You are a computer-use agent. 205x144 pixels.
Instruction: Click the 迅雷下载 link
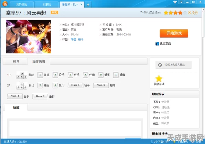(x=165, y=44)
